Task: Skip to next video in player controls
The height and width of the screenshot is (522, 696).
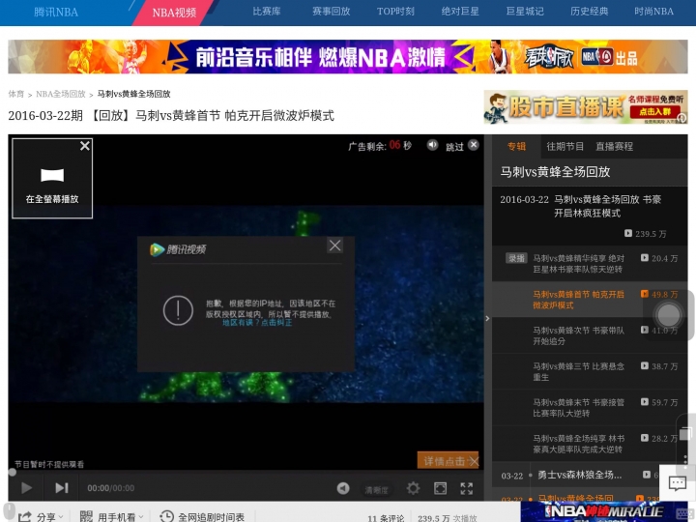Action: (62, 488)
